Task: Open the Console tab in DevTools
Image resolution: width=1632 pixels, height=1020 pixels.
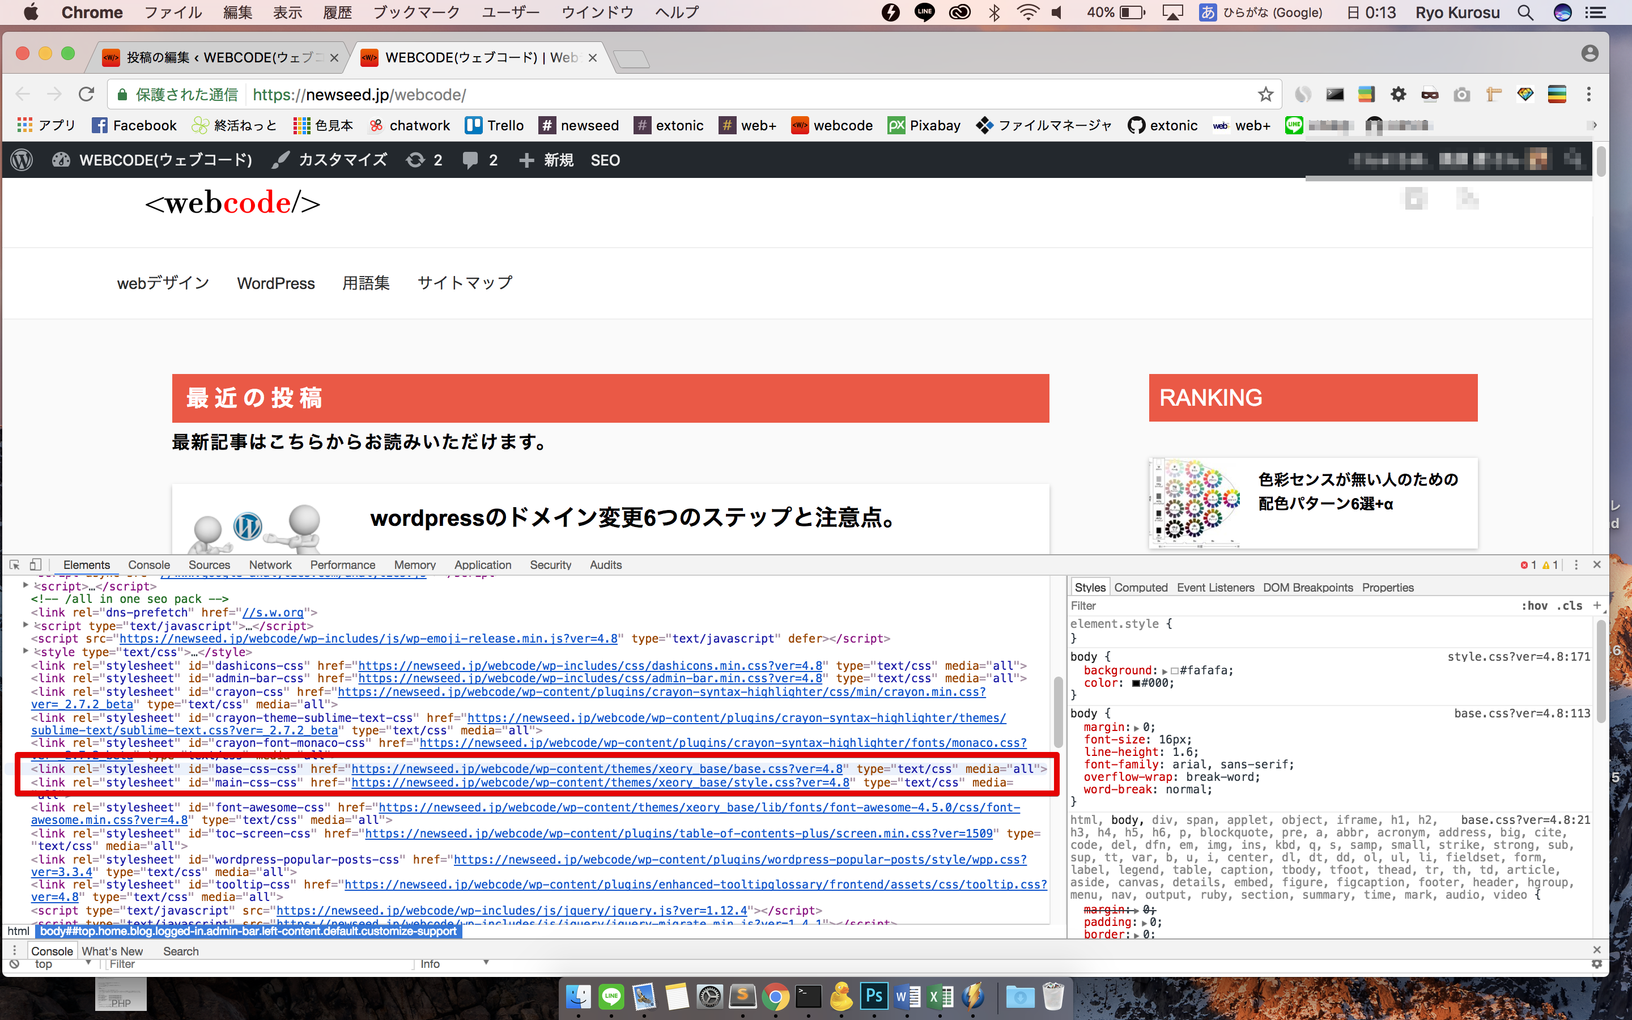Action: pos(149,566)
